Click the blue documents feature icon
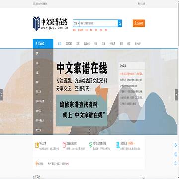 [118, 145]
